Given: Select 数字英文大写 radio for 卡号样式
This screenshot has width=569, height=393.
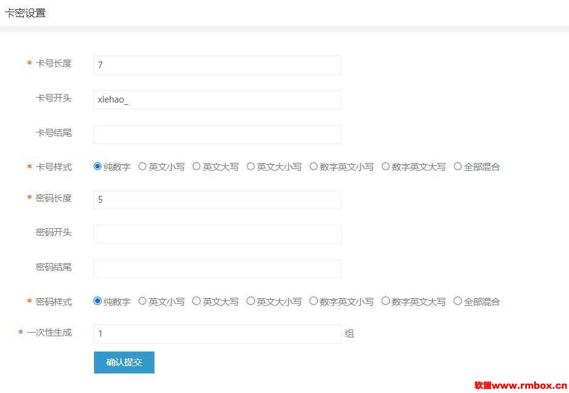Looking at the screenshot, I should [x=385, y=166].
